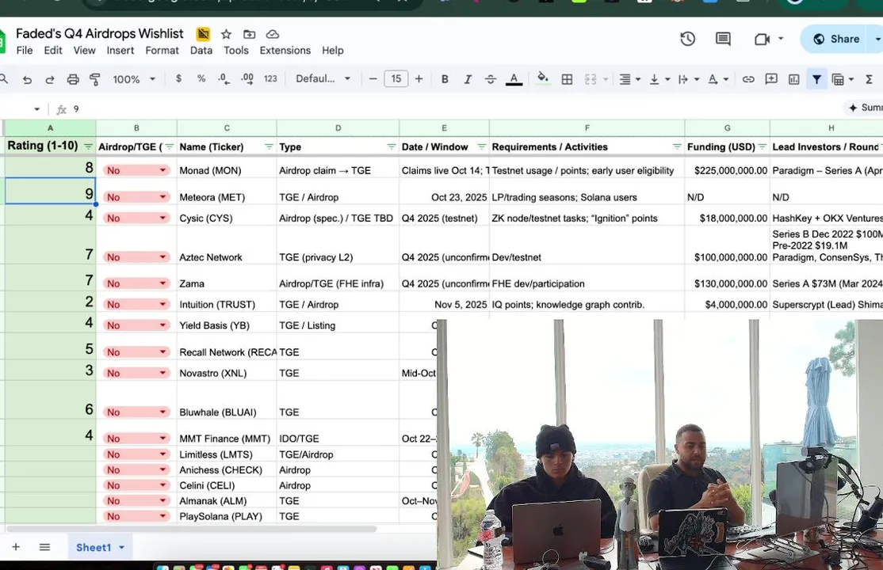This screenshot has width=883, height=570.
Task: Open the Rating column filter
Action: pyautogui.click(x=89, y=147)
